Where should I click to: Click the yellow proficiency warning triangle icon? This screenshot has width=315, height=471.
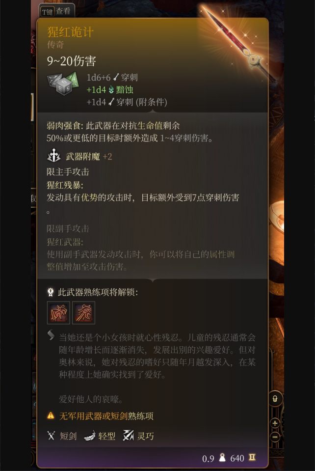[51, 416]
